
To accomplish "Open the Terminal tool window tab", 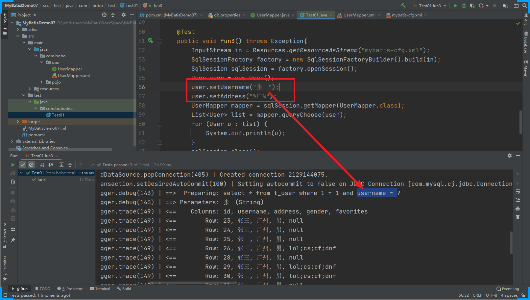I will 100,289.
